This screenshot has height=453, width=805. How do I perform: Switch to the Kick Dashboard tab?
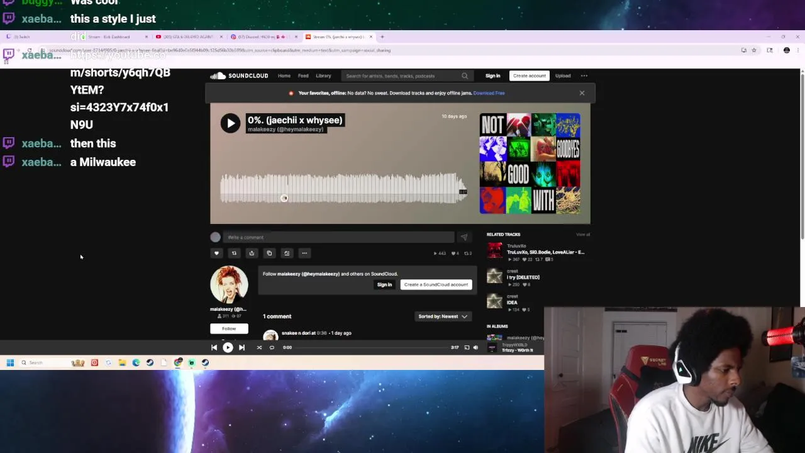pos(113,36)
